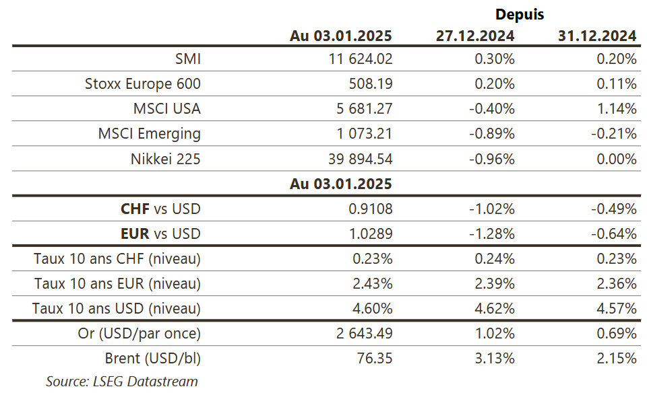The height and width of the screenshot is (395, 647).
Task: Click the Brent (USD/bl) row label
Action: [x=152, y=359]
